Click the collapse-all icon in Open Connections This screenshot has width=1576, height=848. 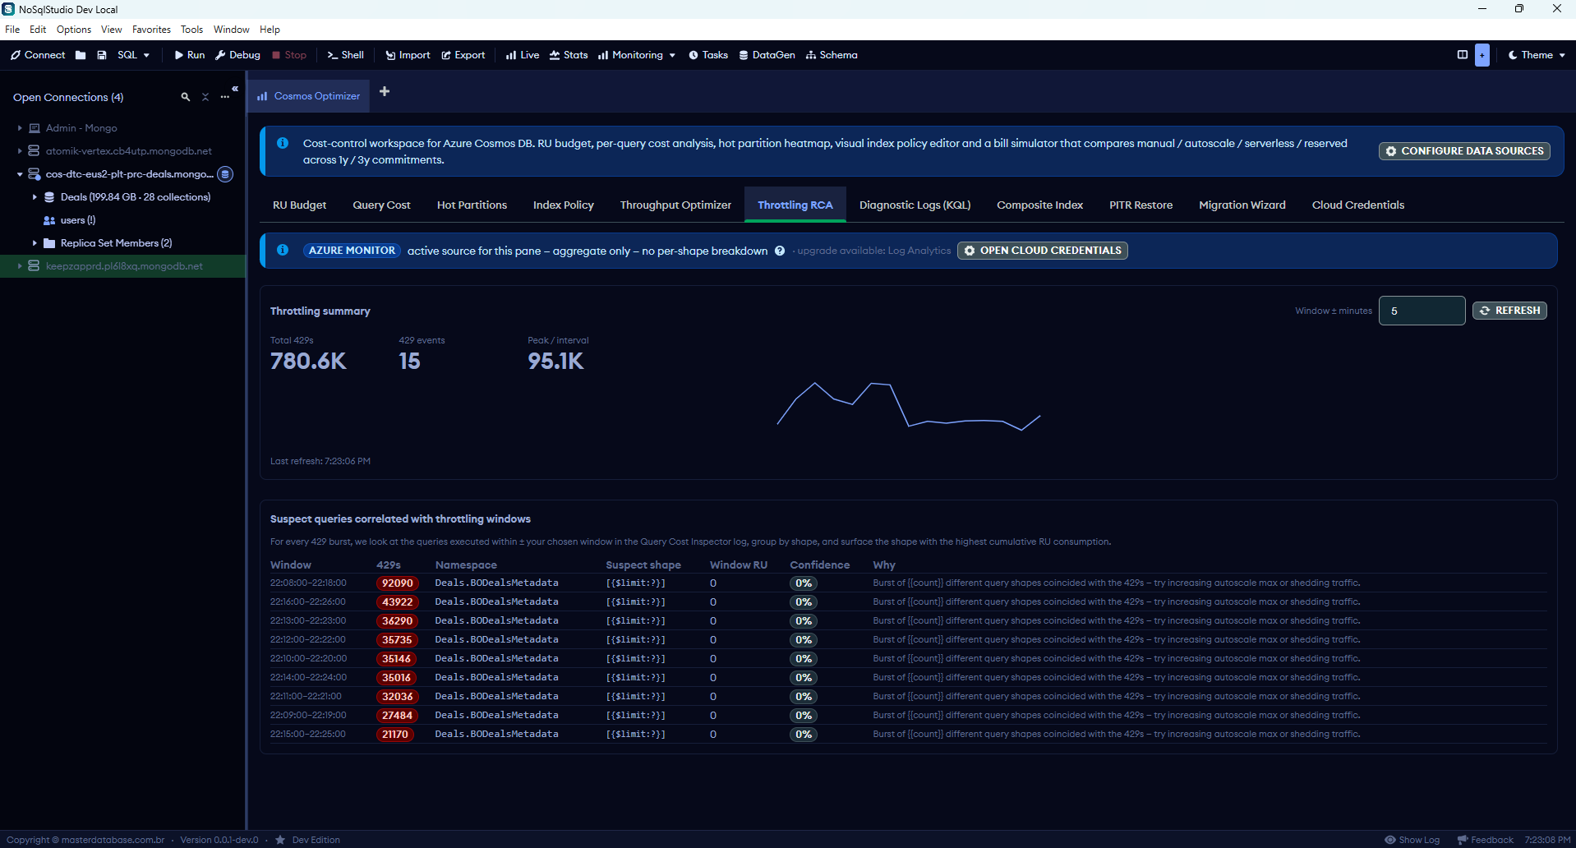(205, 97)
